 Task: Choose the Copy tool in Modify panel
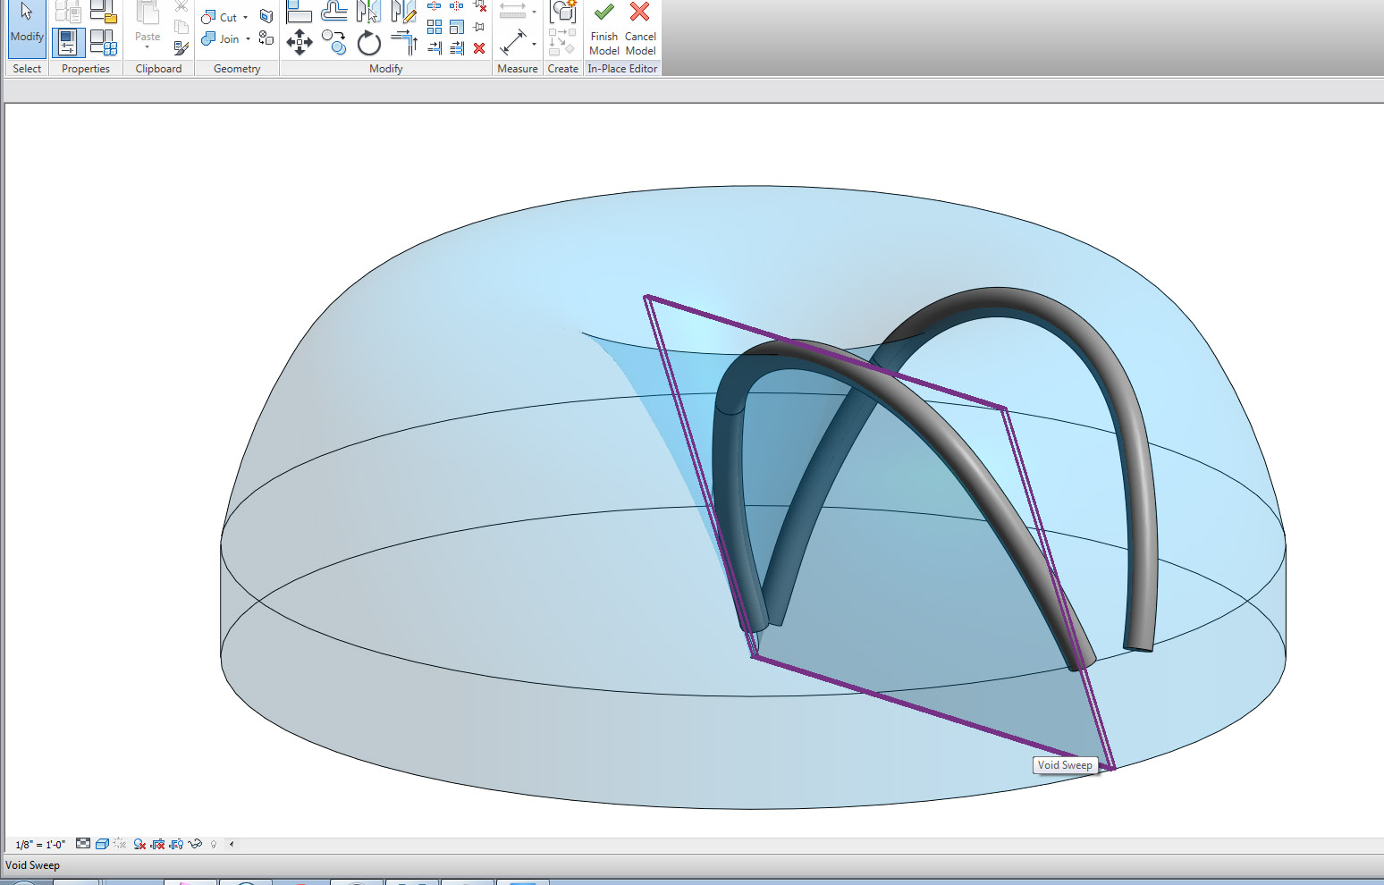[334, 42]
